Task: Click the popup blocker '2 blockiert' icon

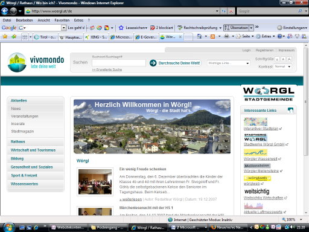Action: coord(153,28)
